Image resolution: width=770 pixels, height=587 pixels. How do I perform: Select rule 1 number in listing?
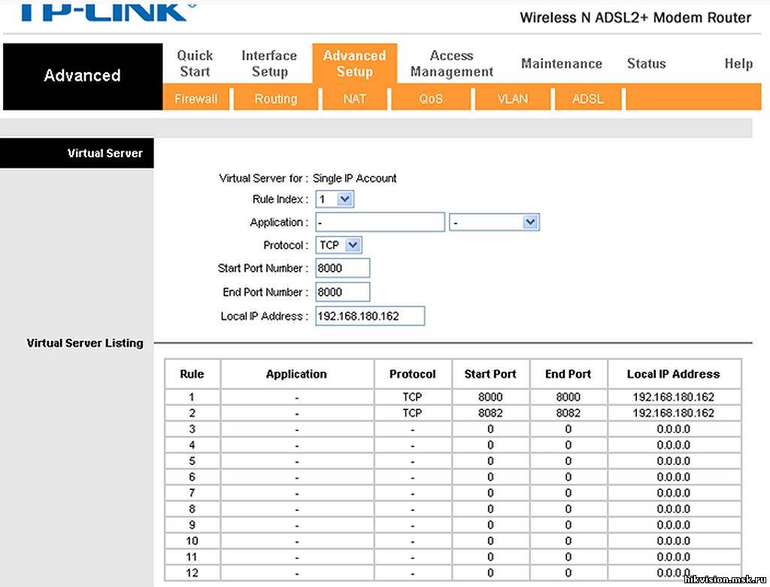coord(192,397)
